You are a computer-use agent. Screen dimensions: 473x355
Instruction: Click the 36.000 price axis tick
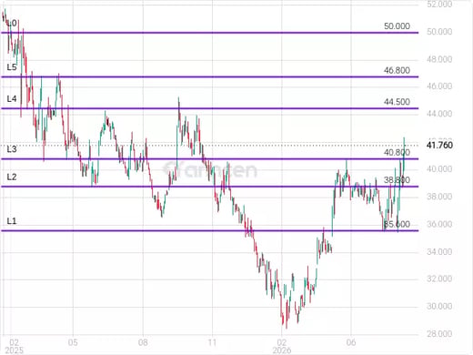click(439, 224)
